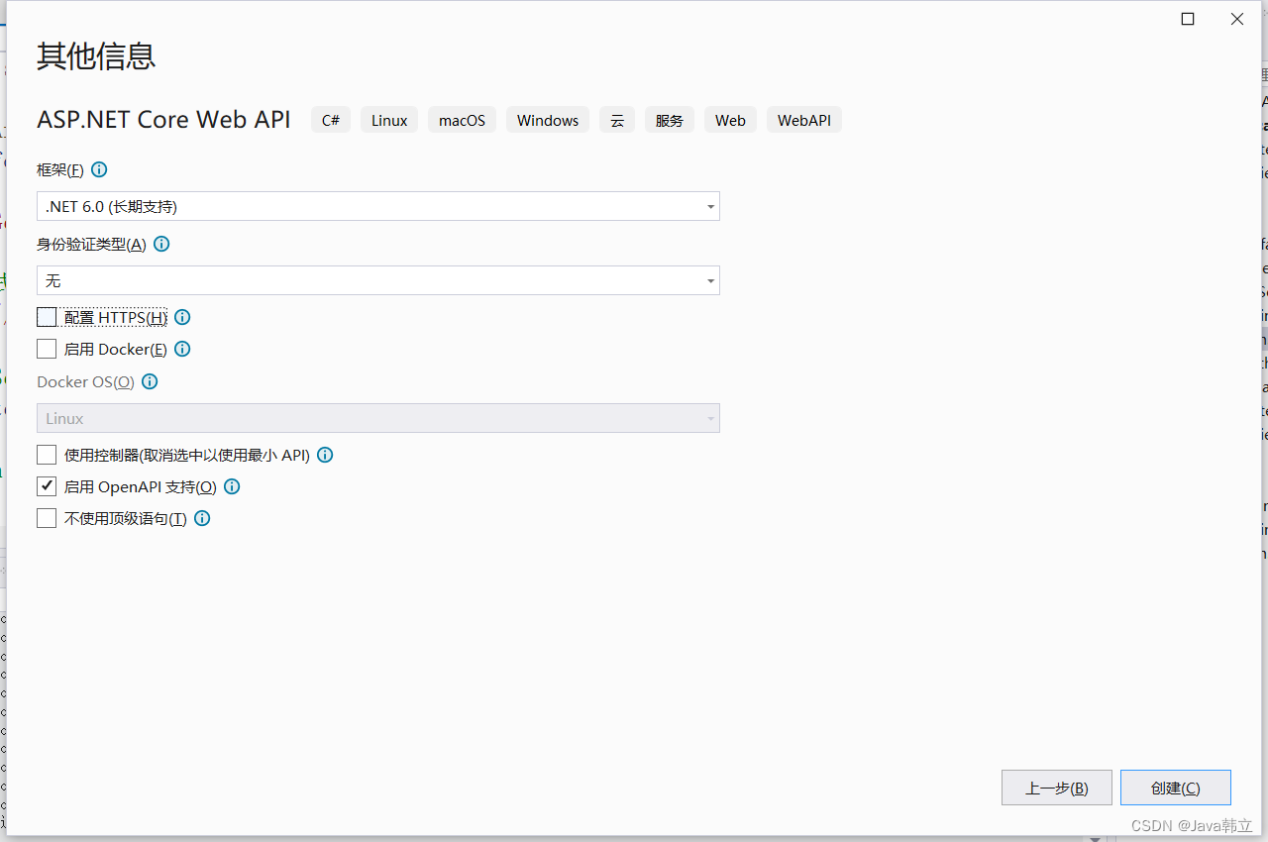Uncheck the 启用 OpenAPI 支持(O) checkbox
This screenshot has height=842, width=1268.
(x=47, y=486)
